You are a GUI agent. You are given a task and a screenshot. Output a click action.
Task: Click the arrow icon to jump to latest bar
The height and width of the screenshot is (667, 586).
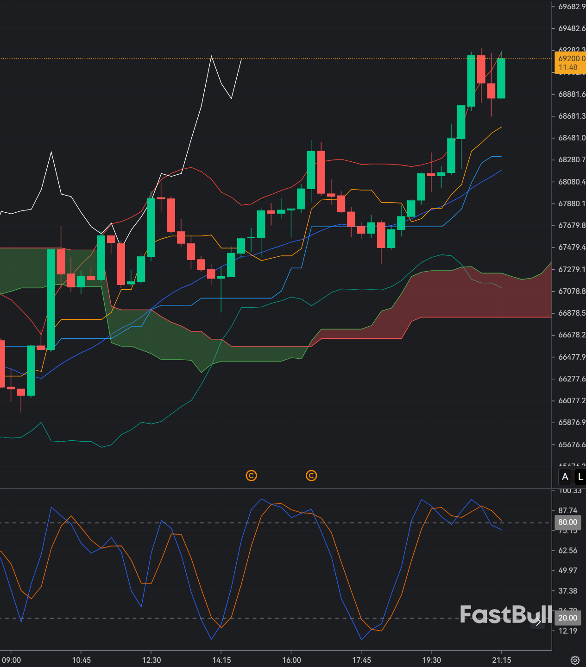(x=539, y=622)
